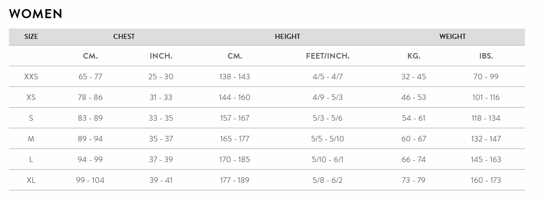Click the FEET/INCH. subheader
The height and width of the screenshot is (199, 547).
point(327,56)
